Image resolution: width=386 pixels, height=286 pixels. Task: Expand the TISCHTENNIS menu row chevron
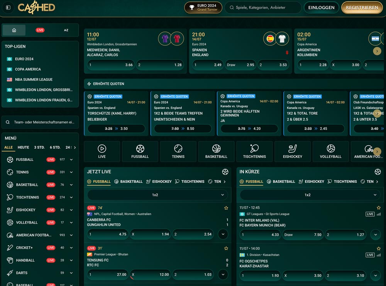point(71,197)
